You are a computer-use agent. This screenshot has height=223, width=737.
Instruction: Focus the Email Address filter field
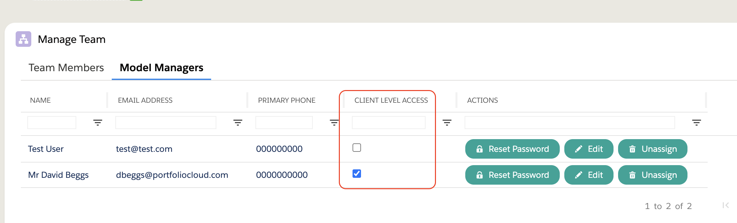coord(166,123)
